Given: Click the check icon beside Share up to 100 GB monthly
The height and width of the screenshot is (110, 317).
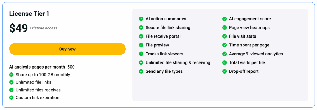Looking at the screenshot, I should [x=11, y=75].
